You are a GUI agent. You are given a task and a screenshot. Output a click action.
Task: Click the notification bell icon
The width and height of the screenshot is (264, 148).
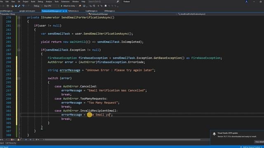click(214, 134)
